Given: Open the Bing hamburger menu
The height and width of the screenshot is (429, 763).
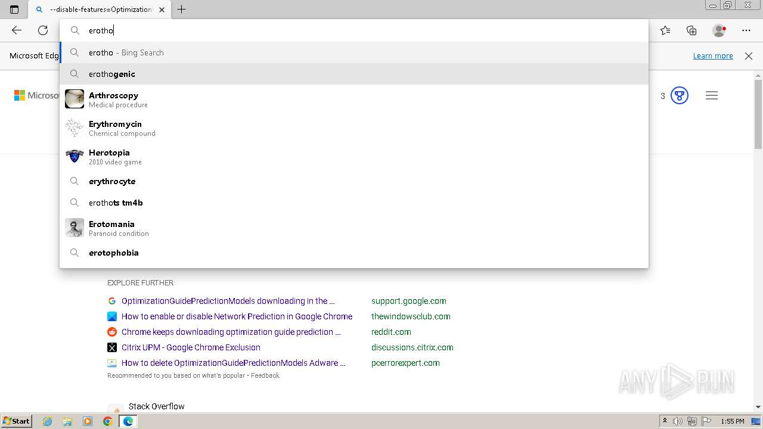Looking at the screenshot, I should [x=712, y=95].
